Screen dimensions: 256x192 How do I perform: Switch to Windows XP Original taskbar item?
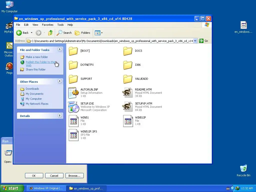point(46,188)
